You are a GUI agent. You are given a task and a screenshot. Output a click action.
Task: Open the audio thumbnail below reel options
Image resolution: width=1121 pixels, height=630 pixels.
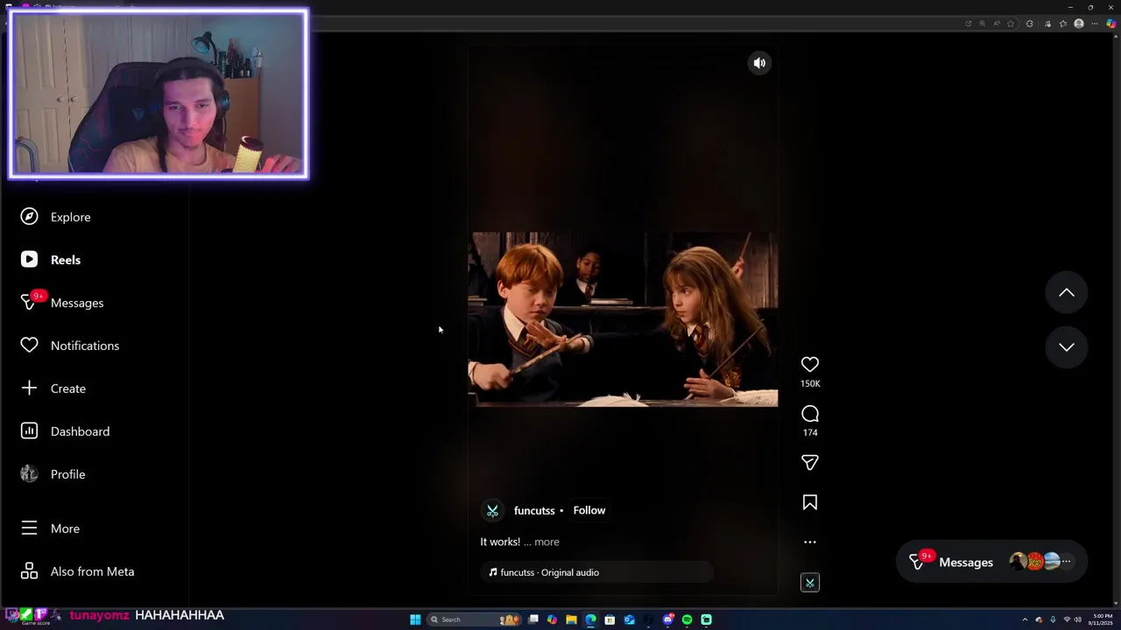(x=810, y=583)
